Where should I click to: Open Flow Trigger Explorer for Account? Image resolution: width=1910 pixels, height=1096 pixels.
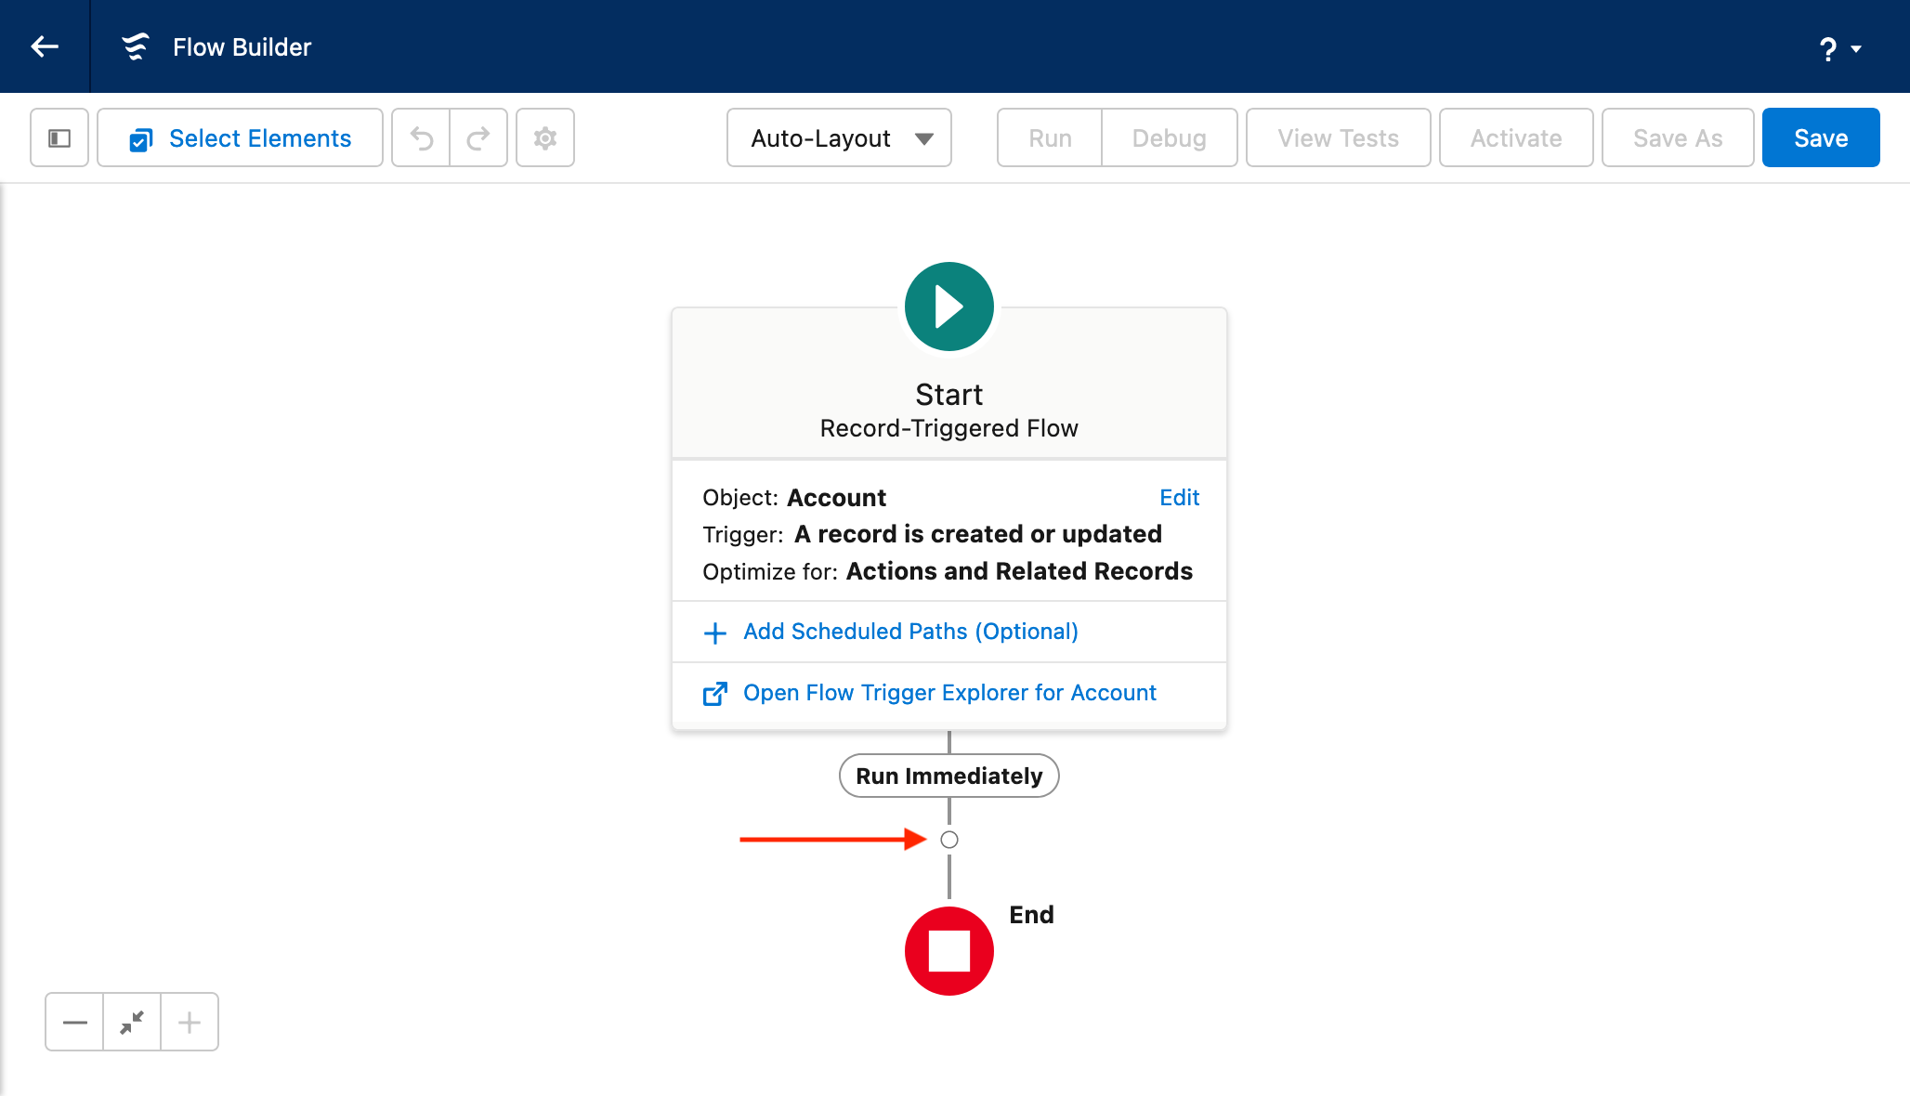point(948,693)
